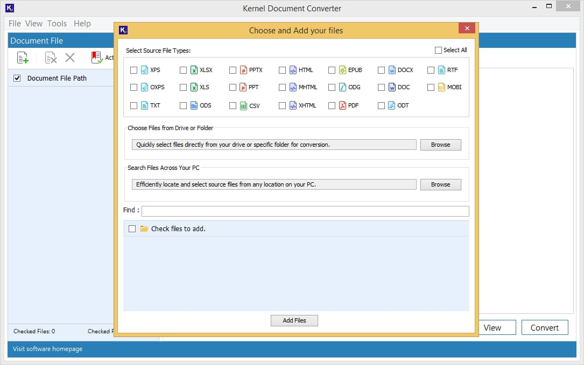Click the ODG file type icon
Image resolution: width=584 pixels, height=365 pixels.
[343, 87]
